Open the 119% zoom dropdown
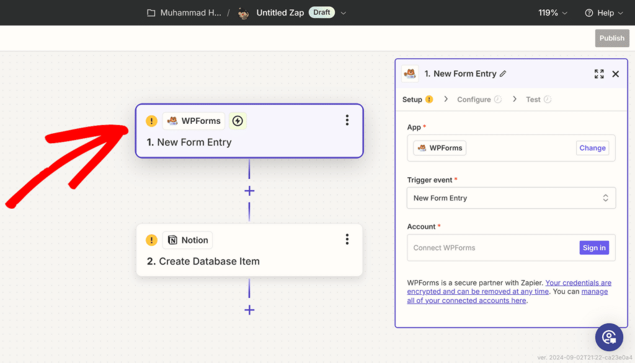Image resolution: width=635 pixels, height=363 pixels. tap(553, 13)
